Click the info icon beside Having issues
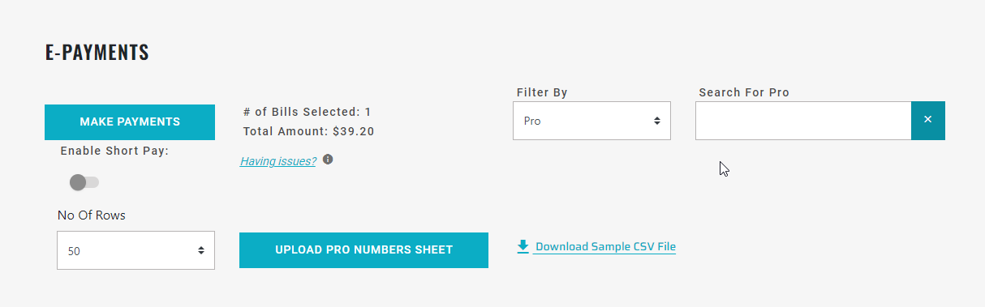This screenshot has width=985, height=307. 328,160
